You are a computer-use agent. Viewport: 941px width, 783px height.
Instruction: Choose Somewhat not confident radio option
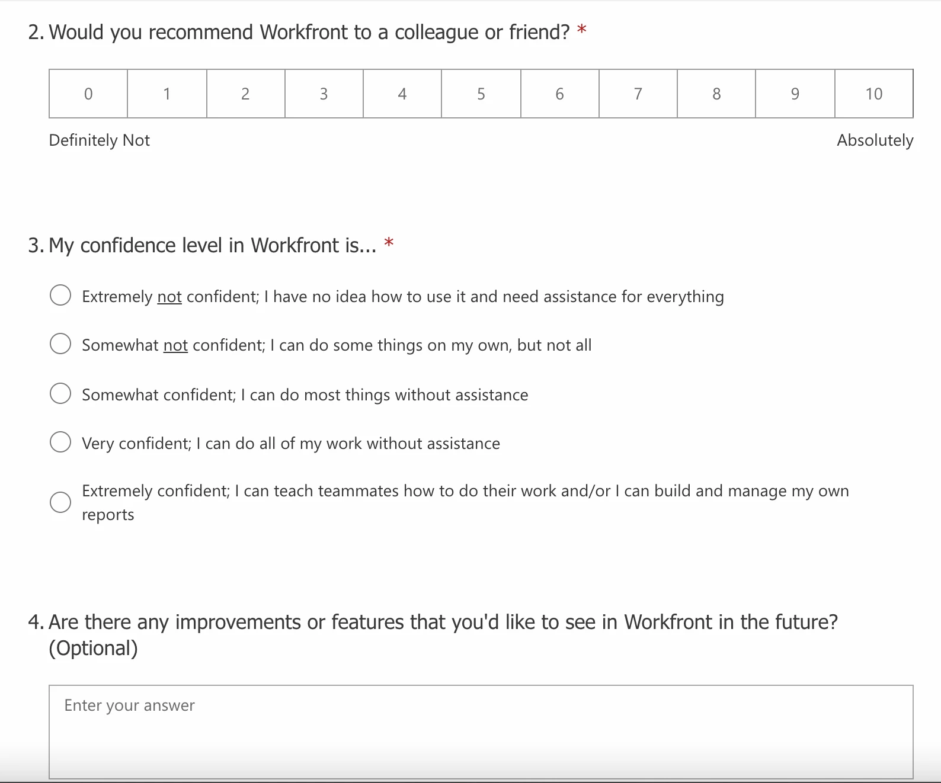(60, 344)
